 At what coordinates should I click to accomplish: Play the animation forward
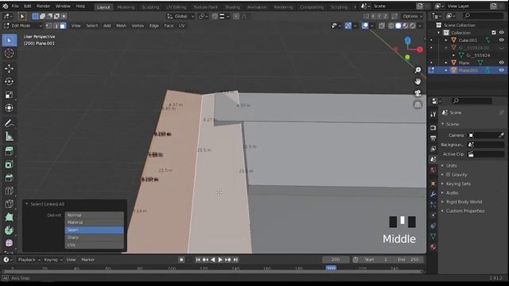220,260
